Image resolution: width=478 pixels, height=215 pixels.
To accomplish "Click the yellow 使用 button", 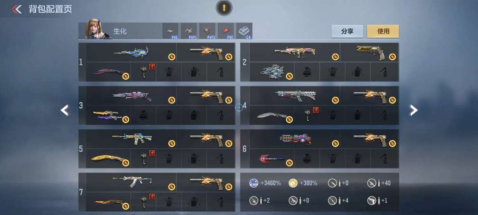I will 383,31.
